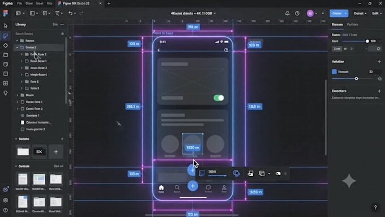Click plus beside Executors section header
Image resolution: width=385 pixels, height=217 pixels.
379,91
